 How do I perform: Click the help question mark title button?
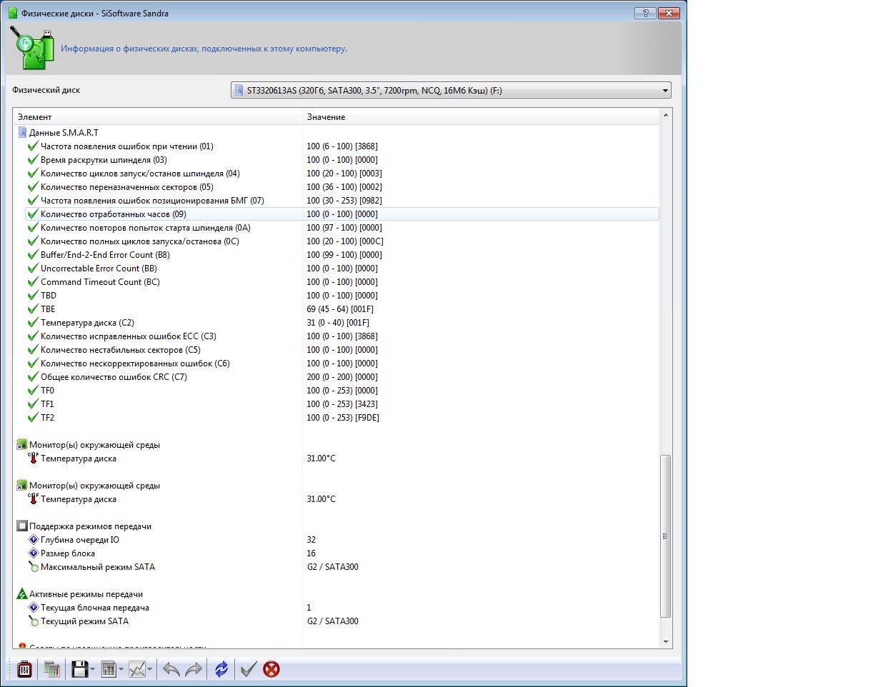coord(645,13)
